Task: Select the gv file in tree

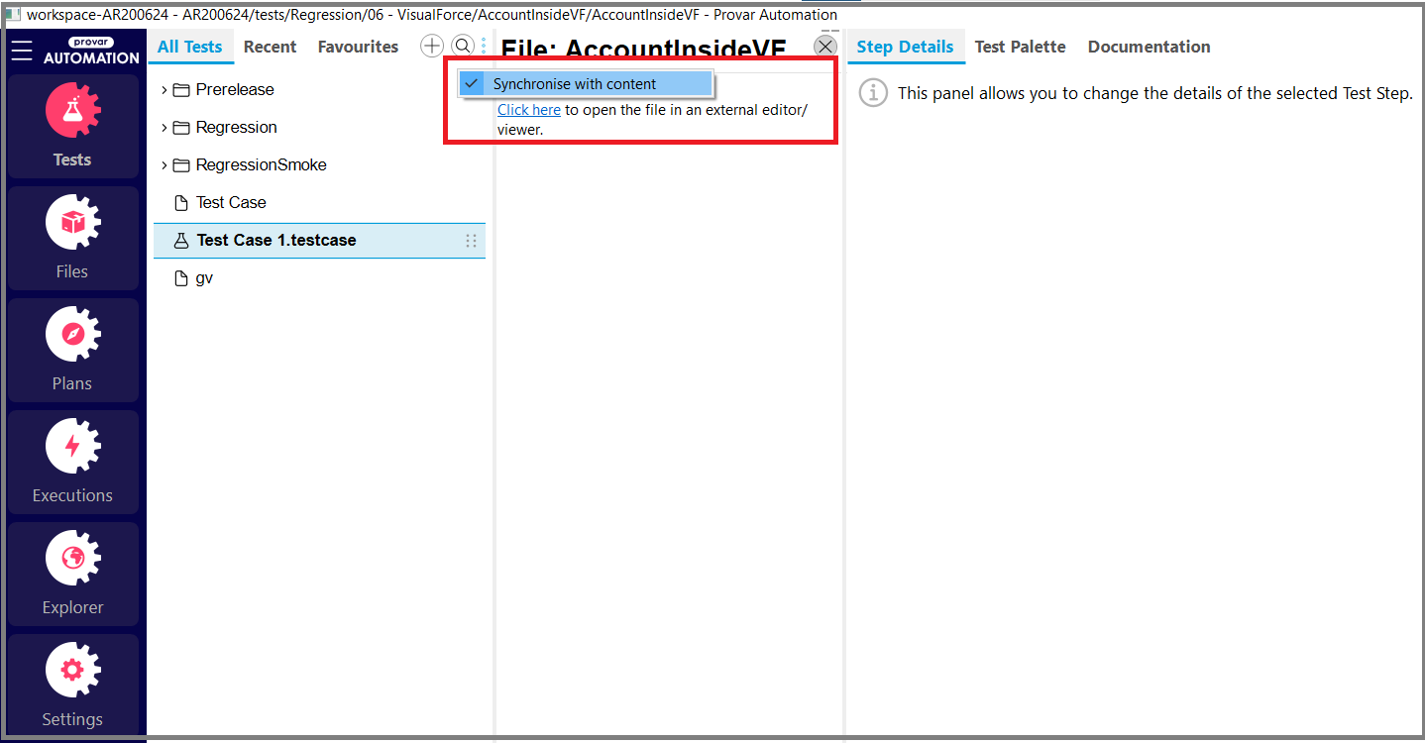Action: pos(204,278)
